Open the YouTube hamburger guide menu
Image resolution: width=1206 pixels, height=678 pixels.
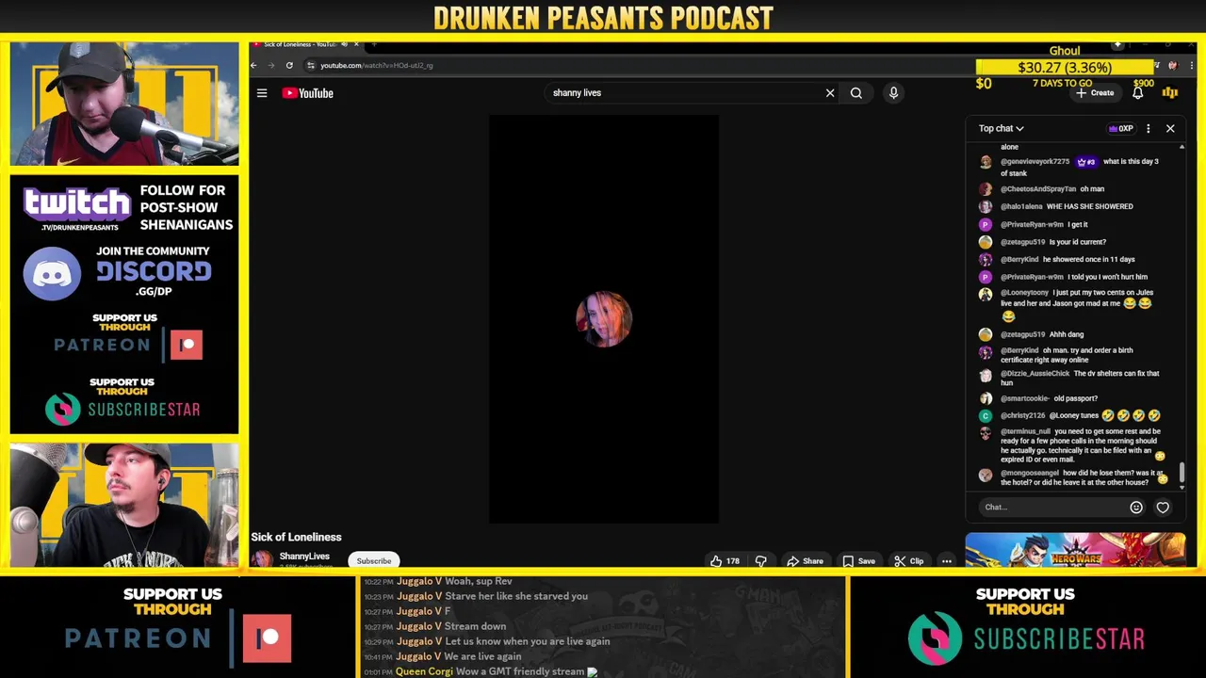[262, 93]
